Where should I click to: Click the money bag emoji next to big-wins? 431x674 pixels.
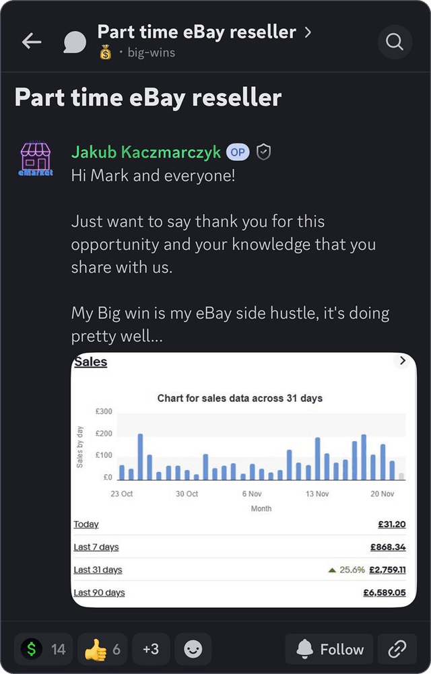[104, 51]
